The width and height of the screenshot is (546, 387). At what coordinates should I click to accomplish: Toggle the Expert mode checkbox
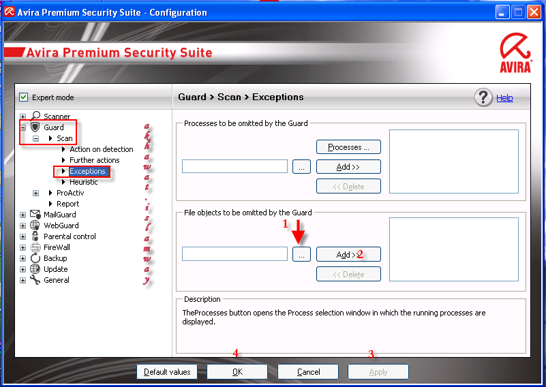click(23, 97)
